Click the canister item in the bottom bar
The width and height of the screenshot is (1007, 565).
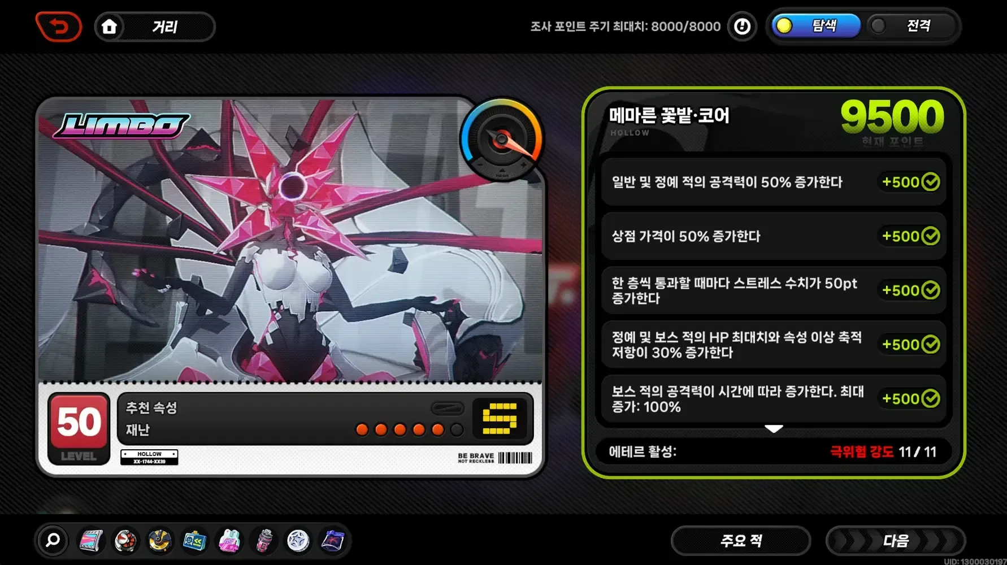tap(264, 541)
